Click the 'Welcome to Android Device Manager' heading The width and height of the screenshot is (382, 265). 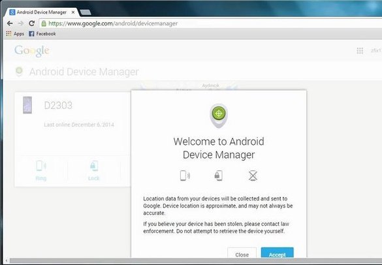coord(219,148)
